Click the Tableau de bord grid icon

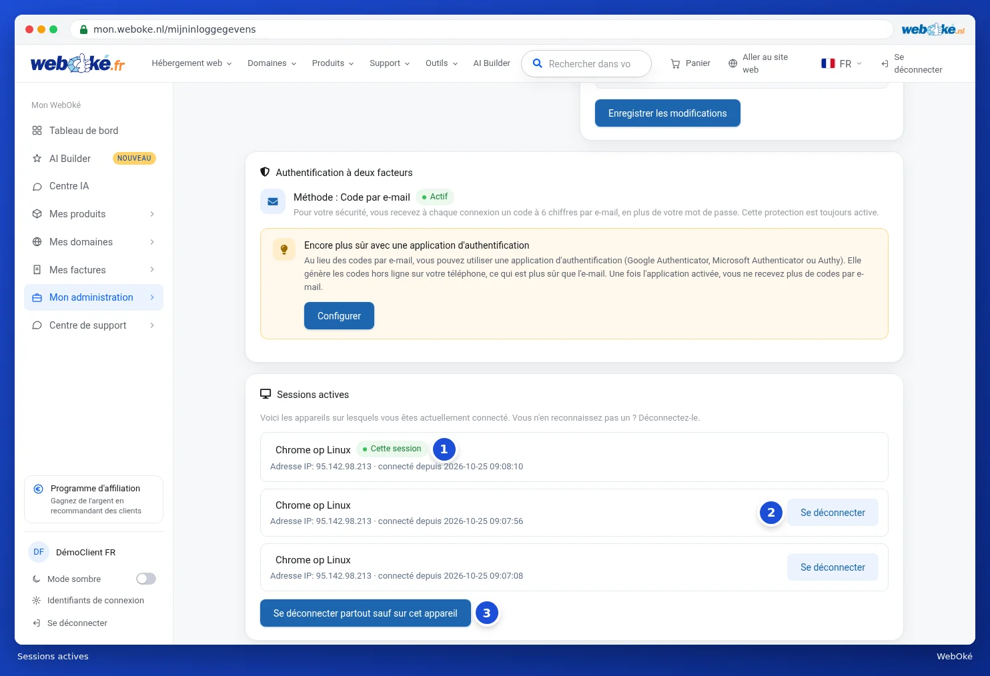[37, 131]
